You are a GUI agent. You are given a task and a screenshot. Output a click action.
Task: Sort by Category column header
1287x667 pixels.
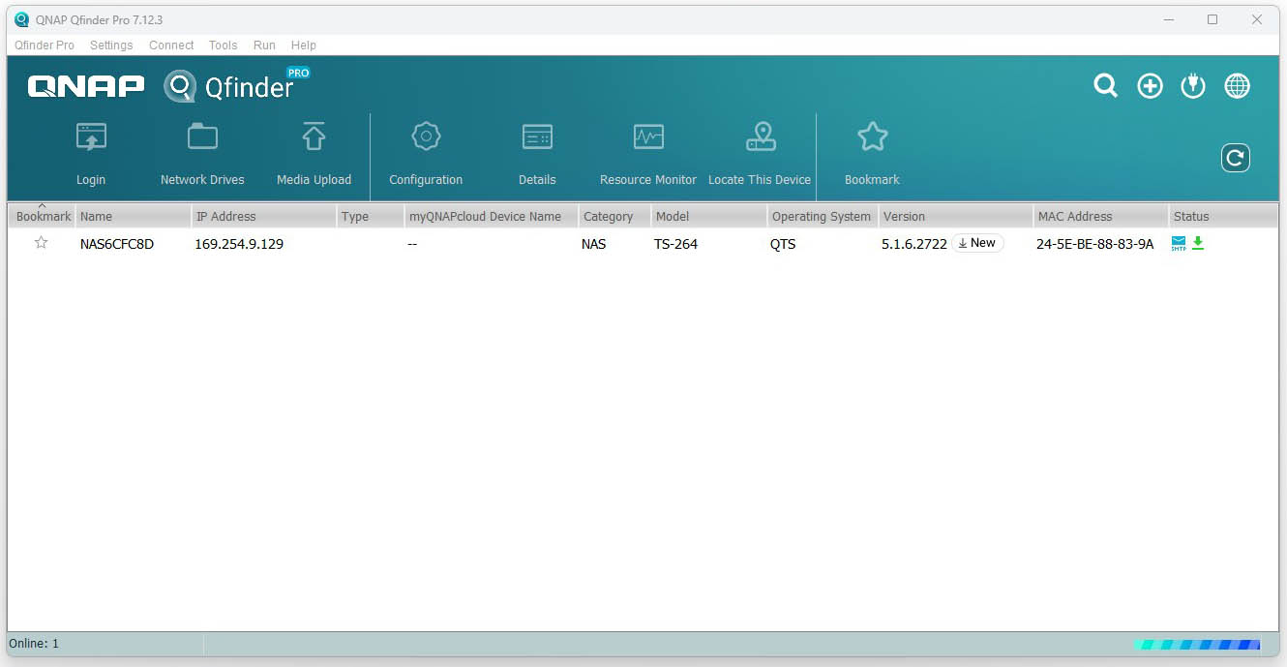(614, 216)
